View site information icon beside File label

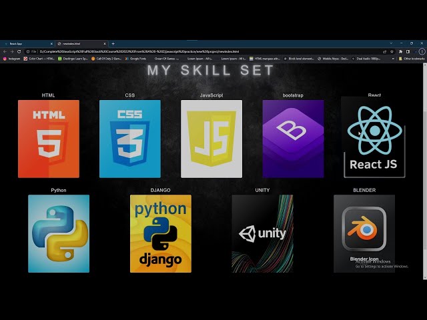pos(28,51)
